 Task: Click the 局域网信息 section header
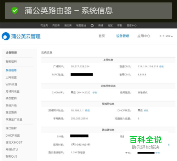click(108, 104)
